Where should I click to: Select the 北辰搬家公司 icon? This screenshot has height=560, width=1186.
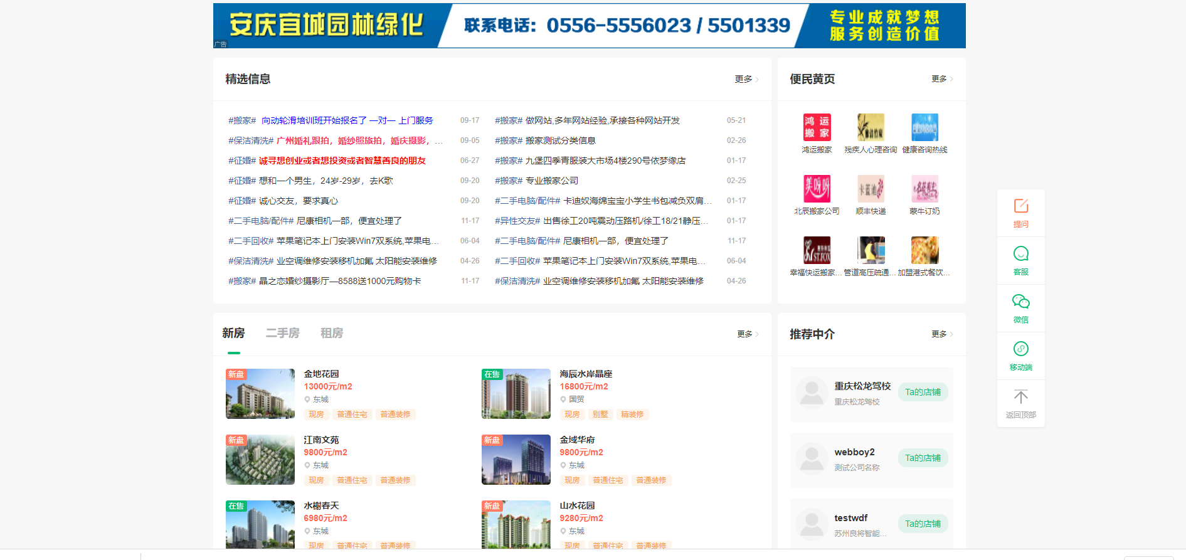[817, 189]
